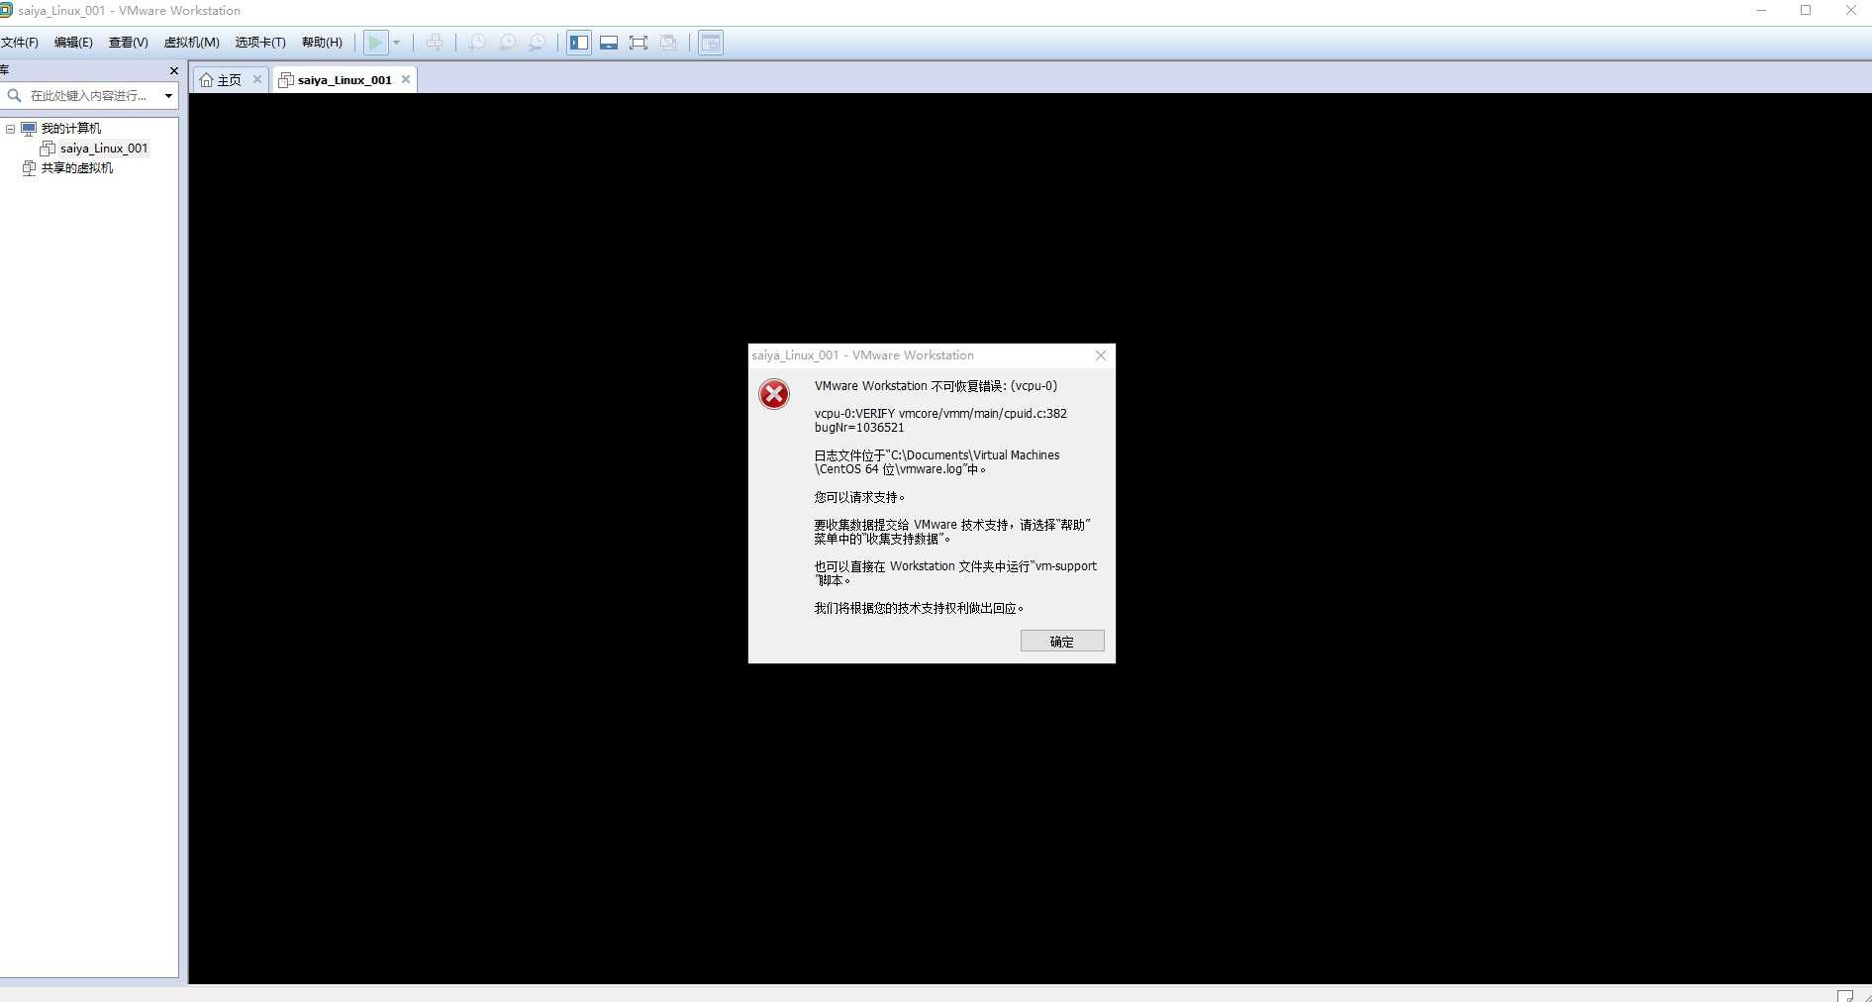Open the 编辑(E) menu
This screenshot has height=1002, width=1872.
click(x=73, y=43)
